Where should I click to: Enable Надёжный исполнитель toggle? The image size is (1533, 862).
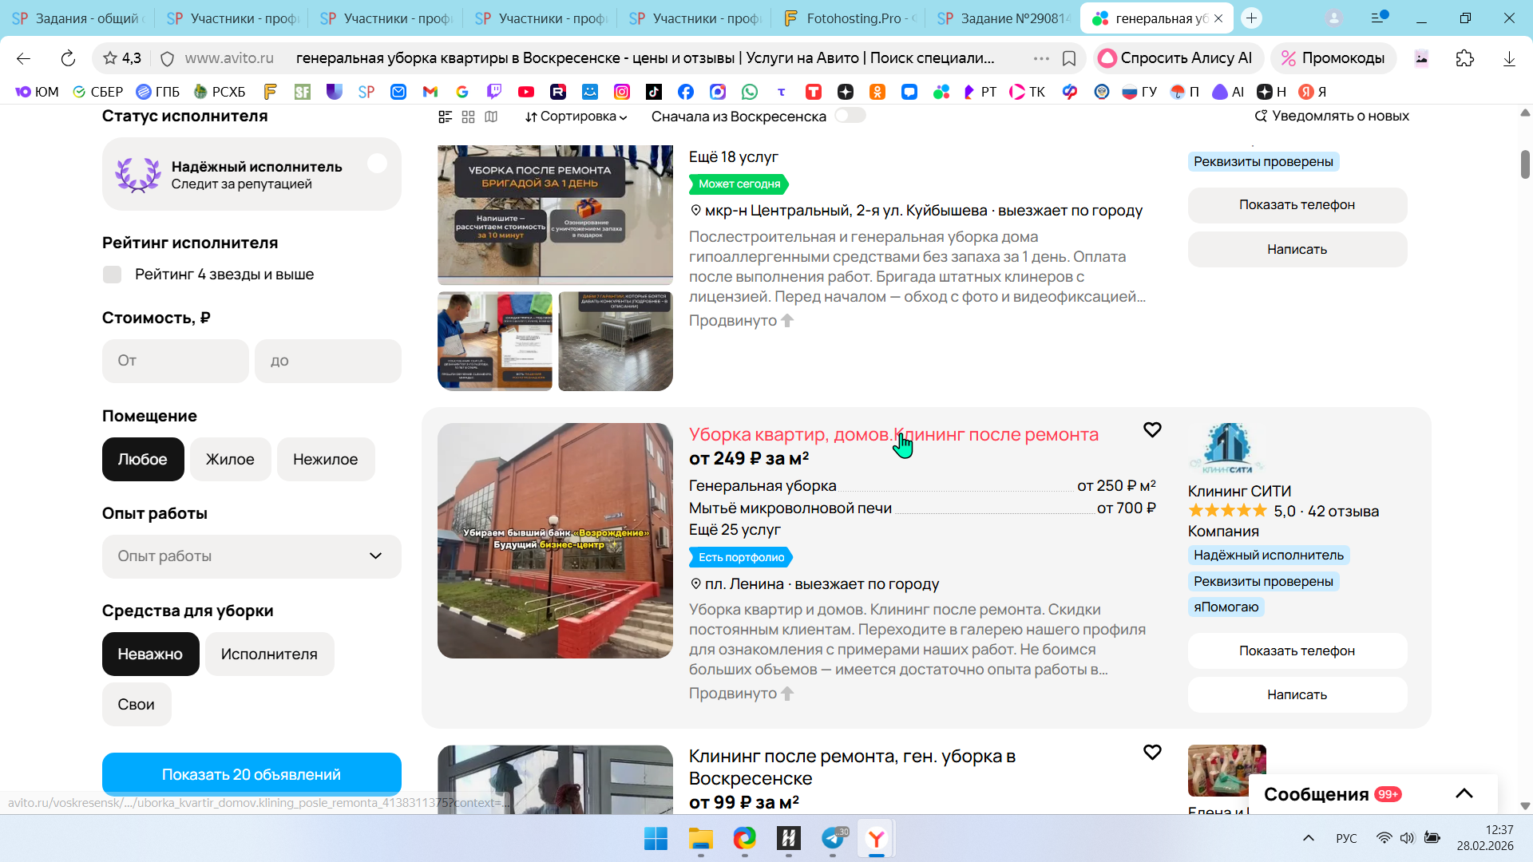(x=378, y=164)
